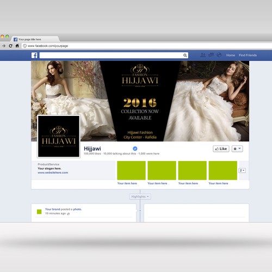Click the browser address bar URL
The width and height of the screenshot is (272, 272).
point(48,46)
